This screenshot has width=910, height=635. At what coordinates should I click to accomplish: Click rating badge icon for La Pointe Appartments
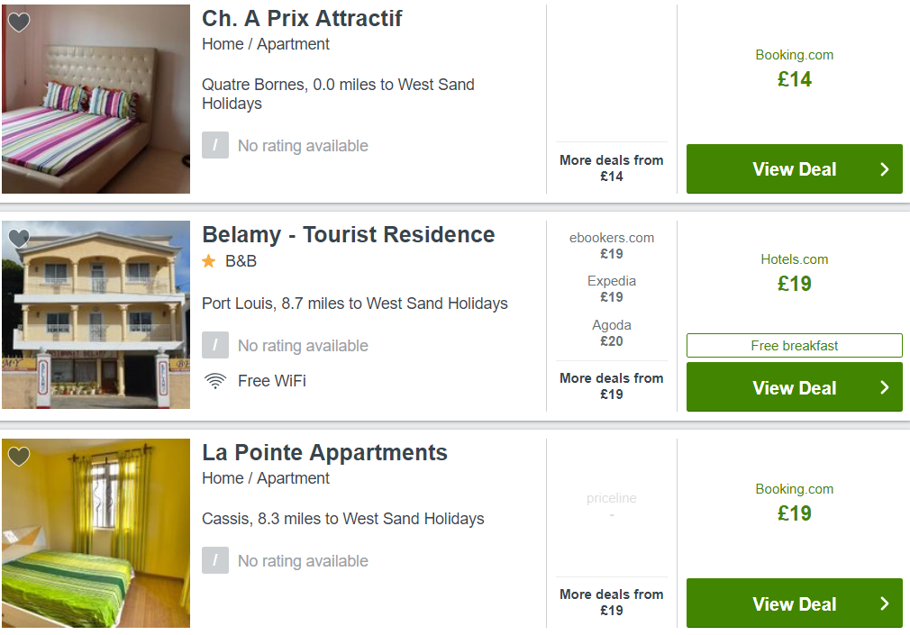coord(215,561)
